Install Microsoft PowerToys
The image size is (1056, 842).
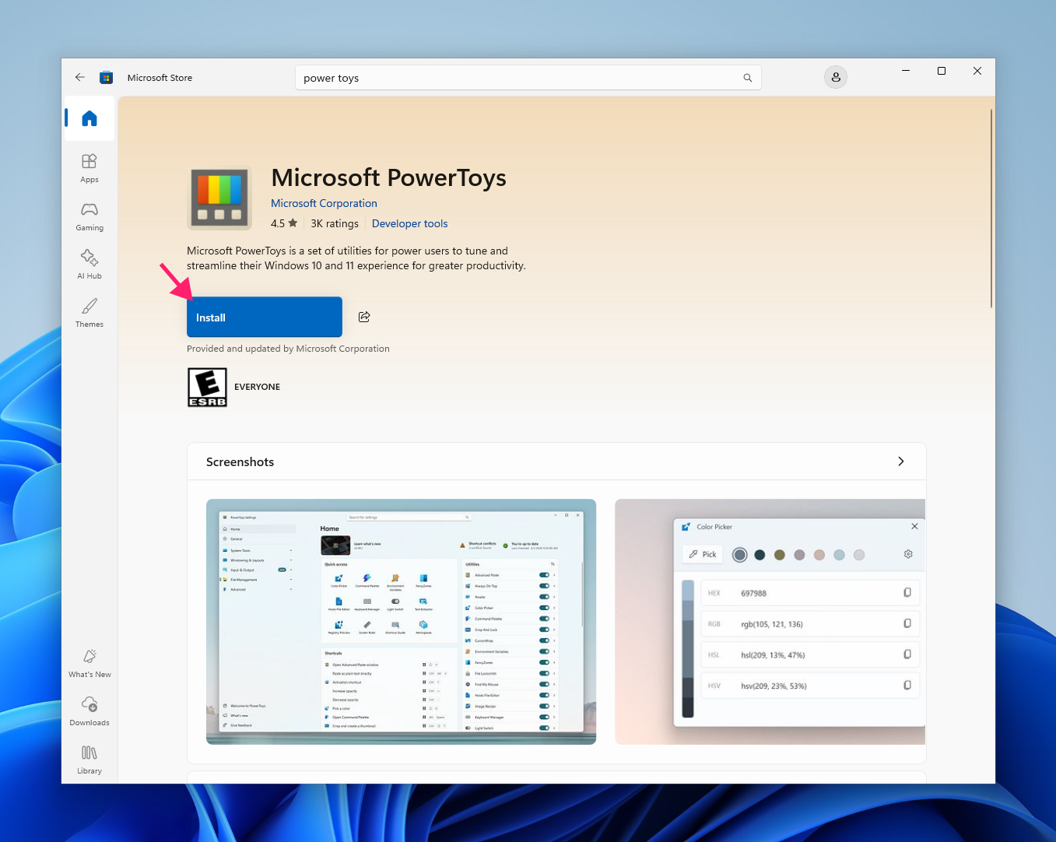(265, 317)
